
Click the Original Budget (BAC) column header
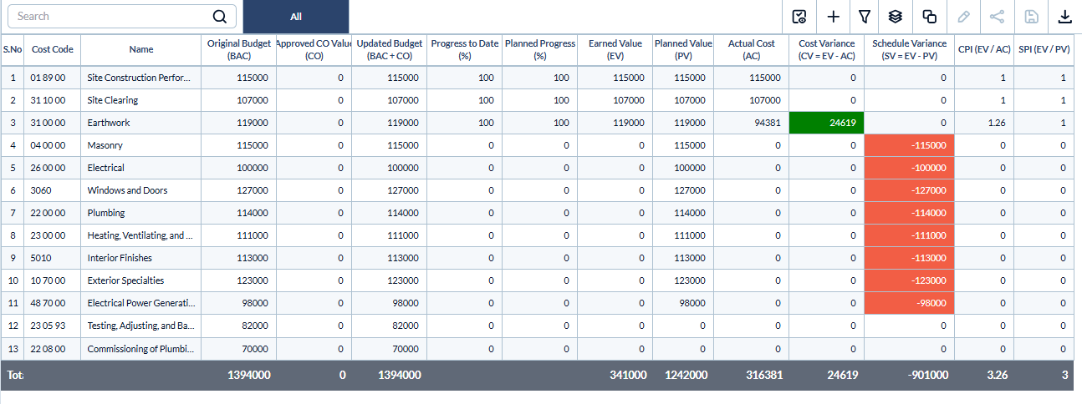click(x=238, y=49)
